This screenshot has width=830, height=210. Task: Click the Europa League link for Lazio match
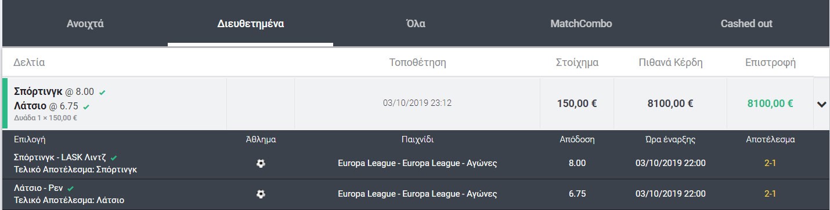(x=417, y=194)
